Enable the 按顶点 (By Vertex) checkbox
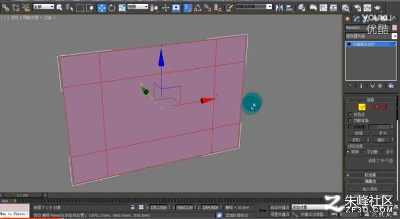 point(350,114)
